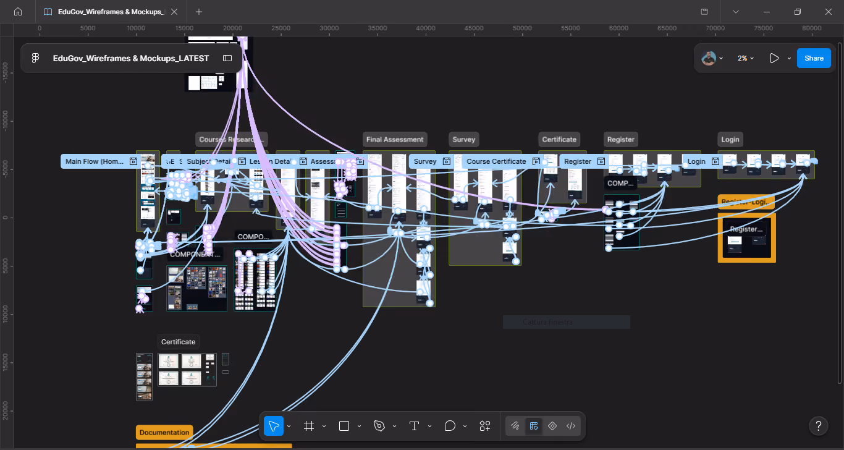This screenshot has height=450, width=844.
Task: Play the Survey flow icon
Action: pos(447,161)
